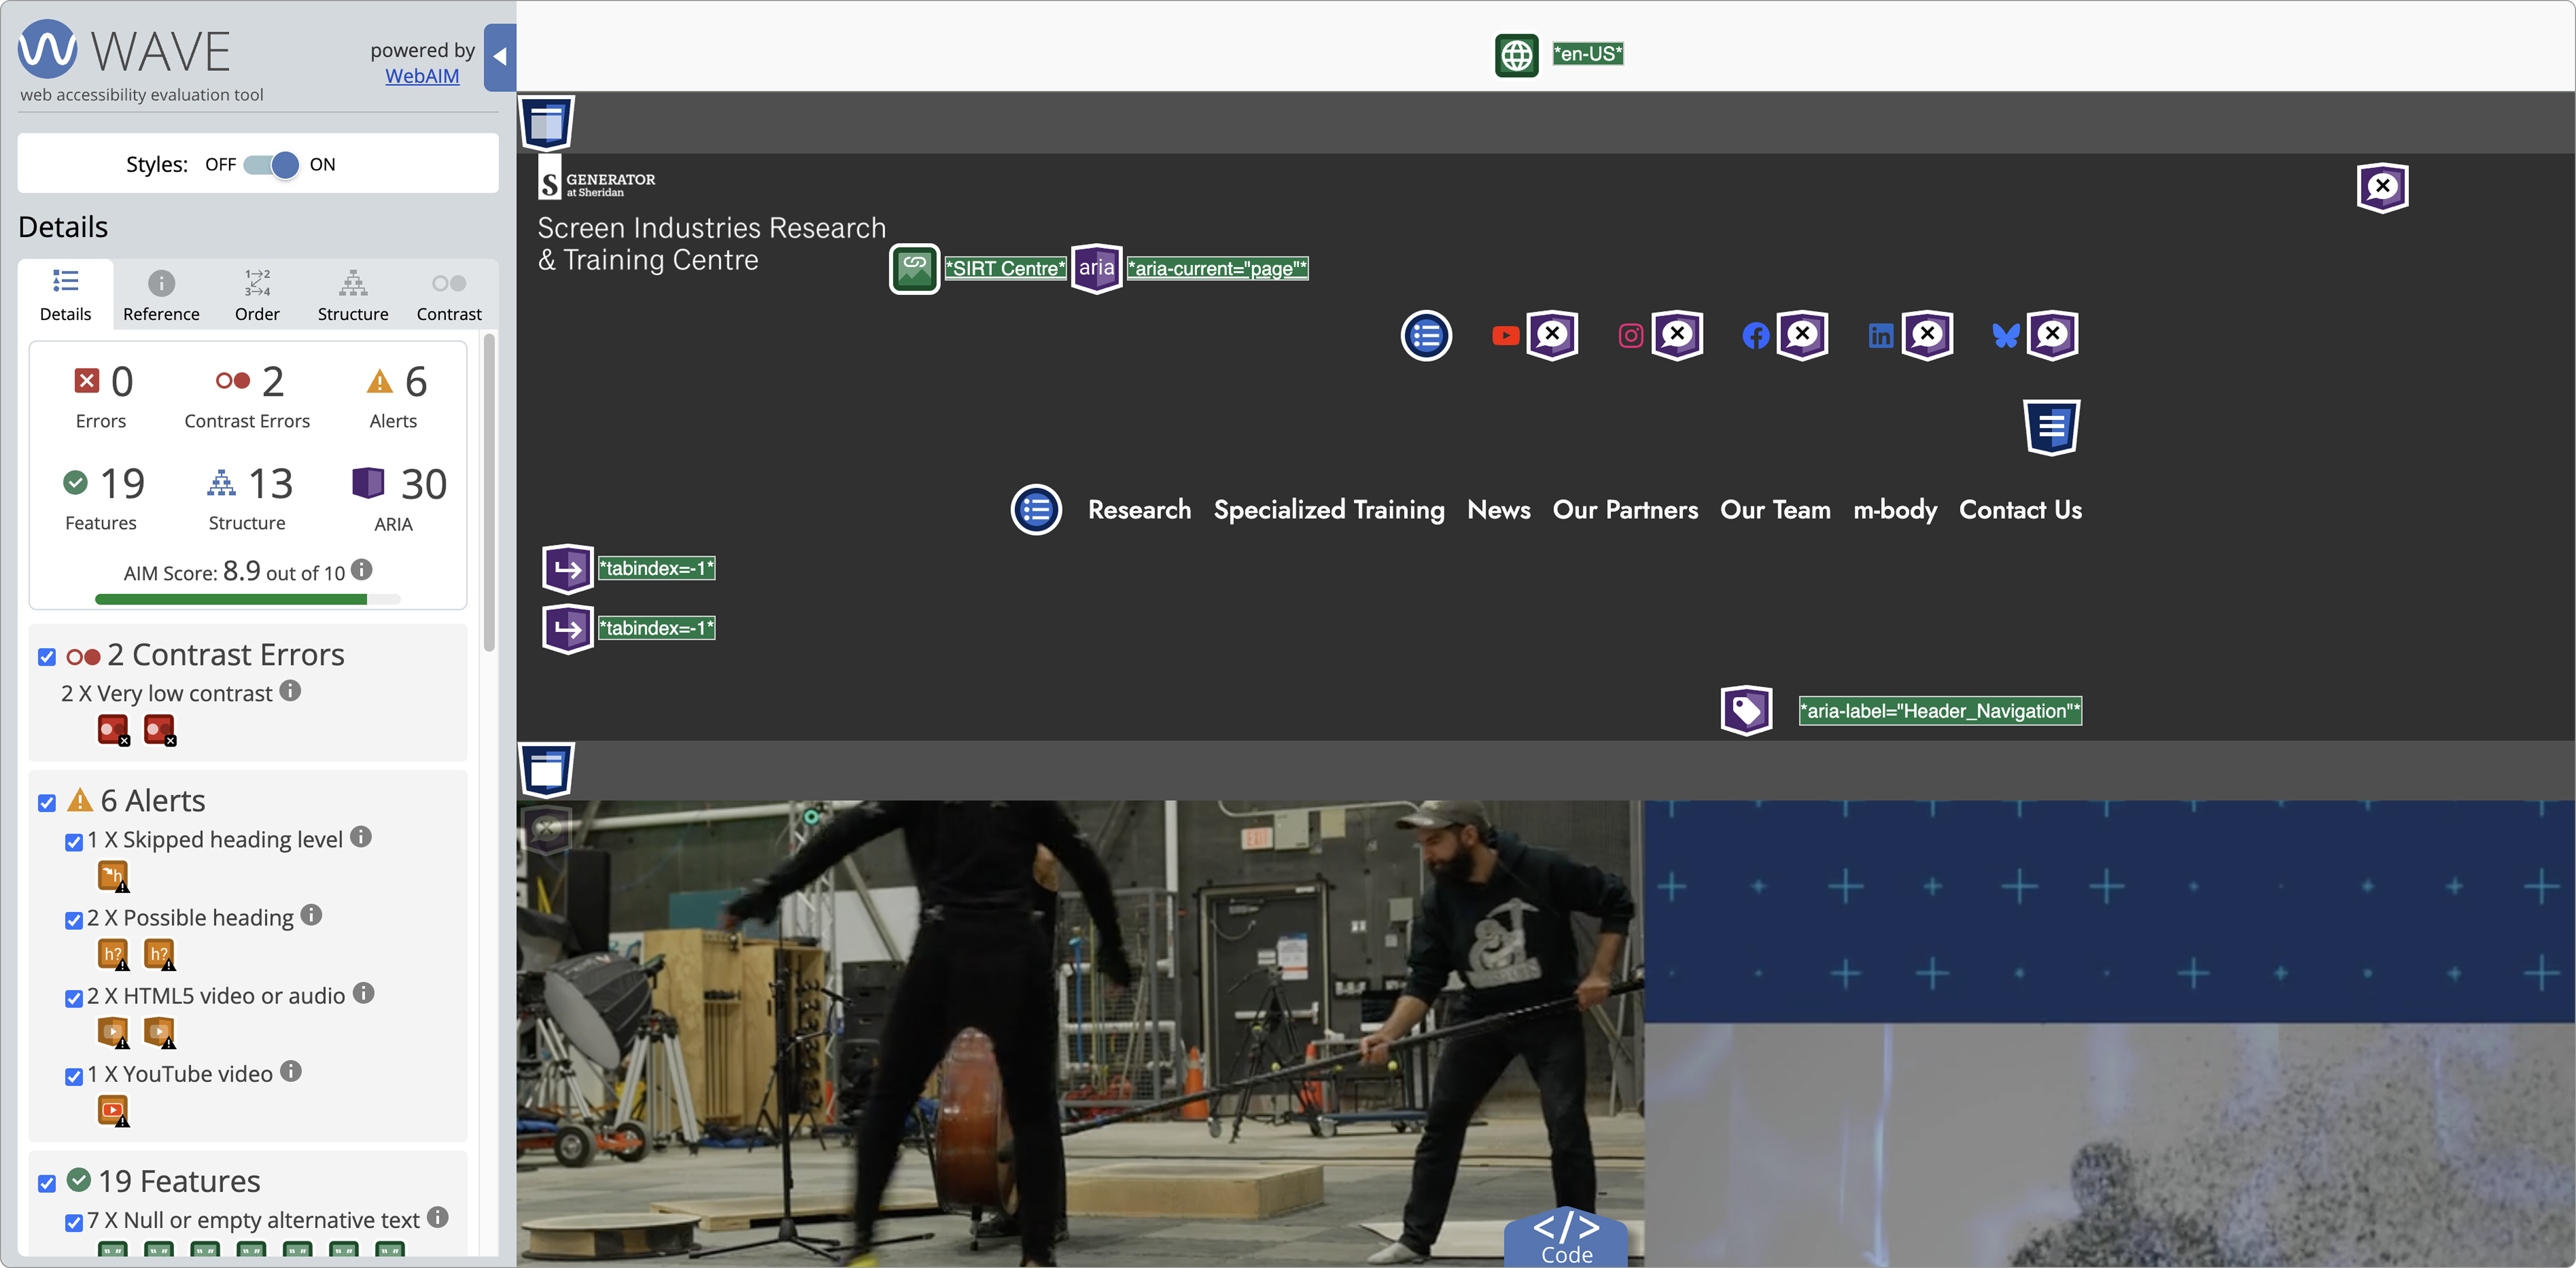Viewport: 2576px width, 1268px height.
Task: Click Specialized Training in site navigation
Action: tap(1328, 510)
